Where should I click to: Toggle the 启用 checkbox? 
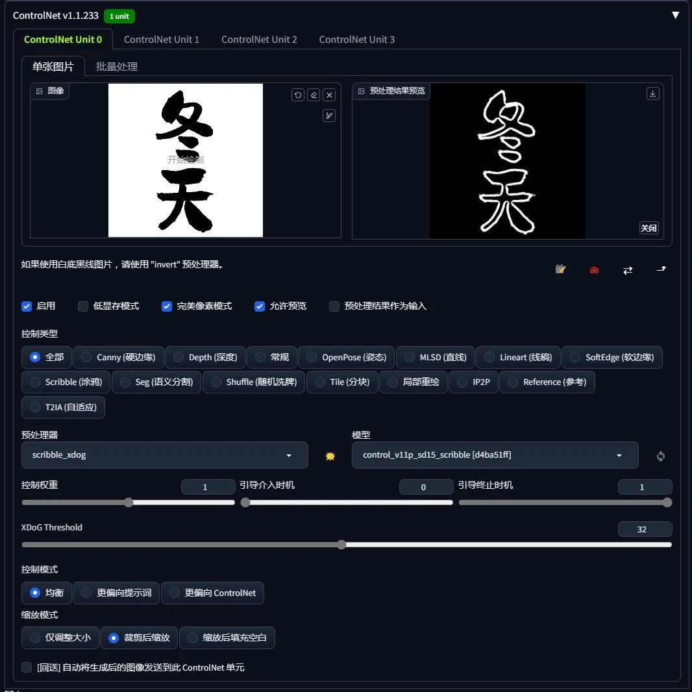coord(27,306)
